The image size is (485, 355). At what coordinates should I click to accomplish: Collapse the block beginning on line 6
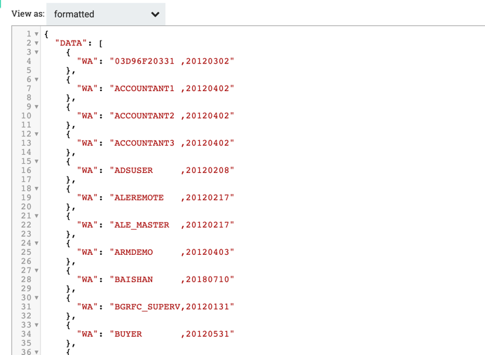point(36,80)
